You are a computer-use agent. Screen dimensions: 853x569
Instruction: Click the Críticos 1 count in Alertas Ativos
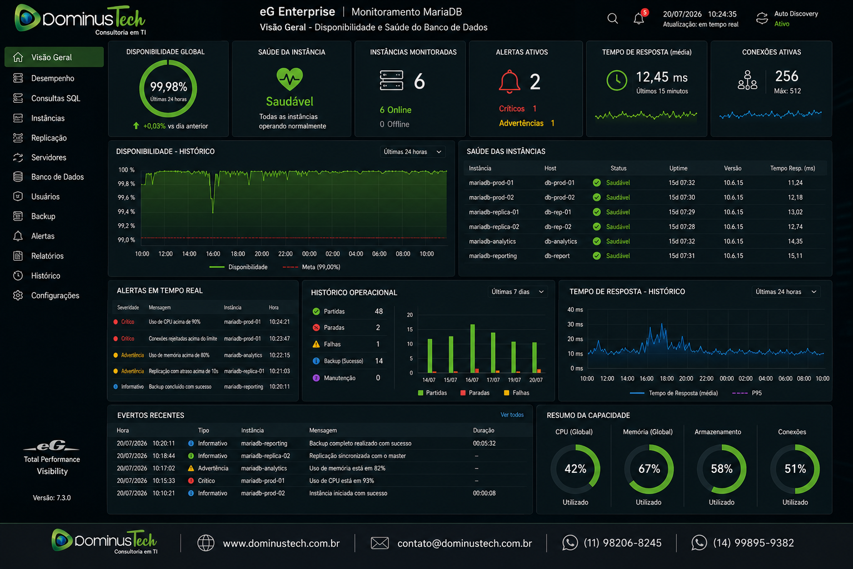tap(518, 109)
